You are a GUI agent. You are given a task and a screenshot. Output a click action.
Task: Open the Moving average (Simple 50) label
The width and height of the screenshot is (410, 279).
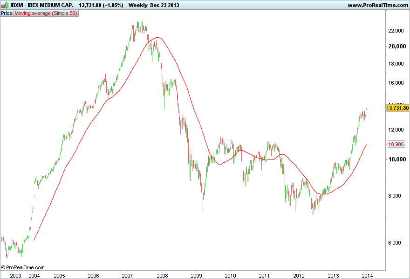coord(46,13)
